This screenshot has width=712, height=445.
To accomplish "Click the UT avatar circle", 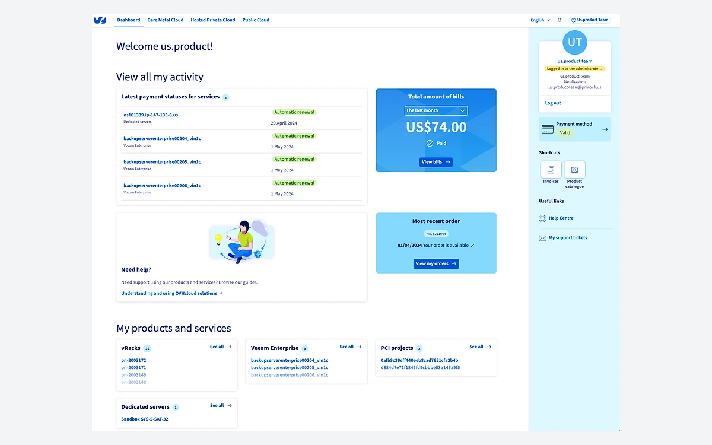I will 574,42.
